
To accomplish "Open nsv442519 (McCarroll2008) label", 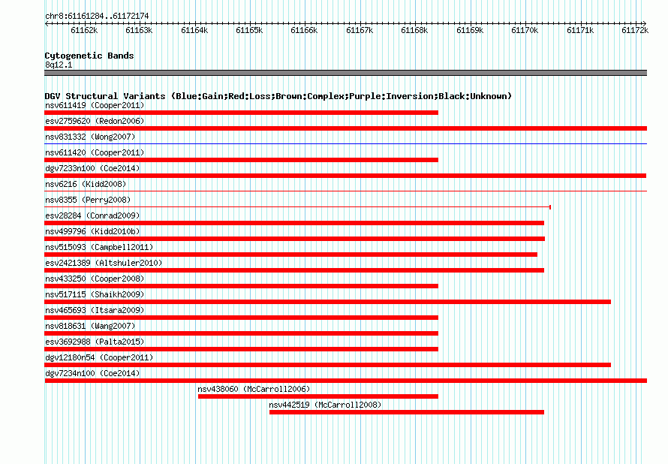I will pyautogui.click(x=325, y=405).
